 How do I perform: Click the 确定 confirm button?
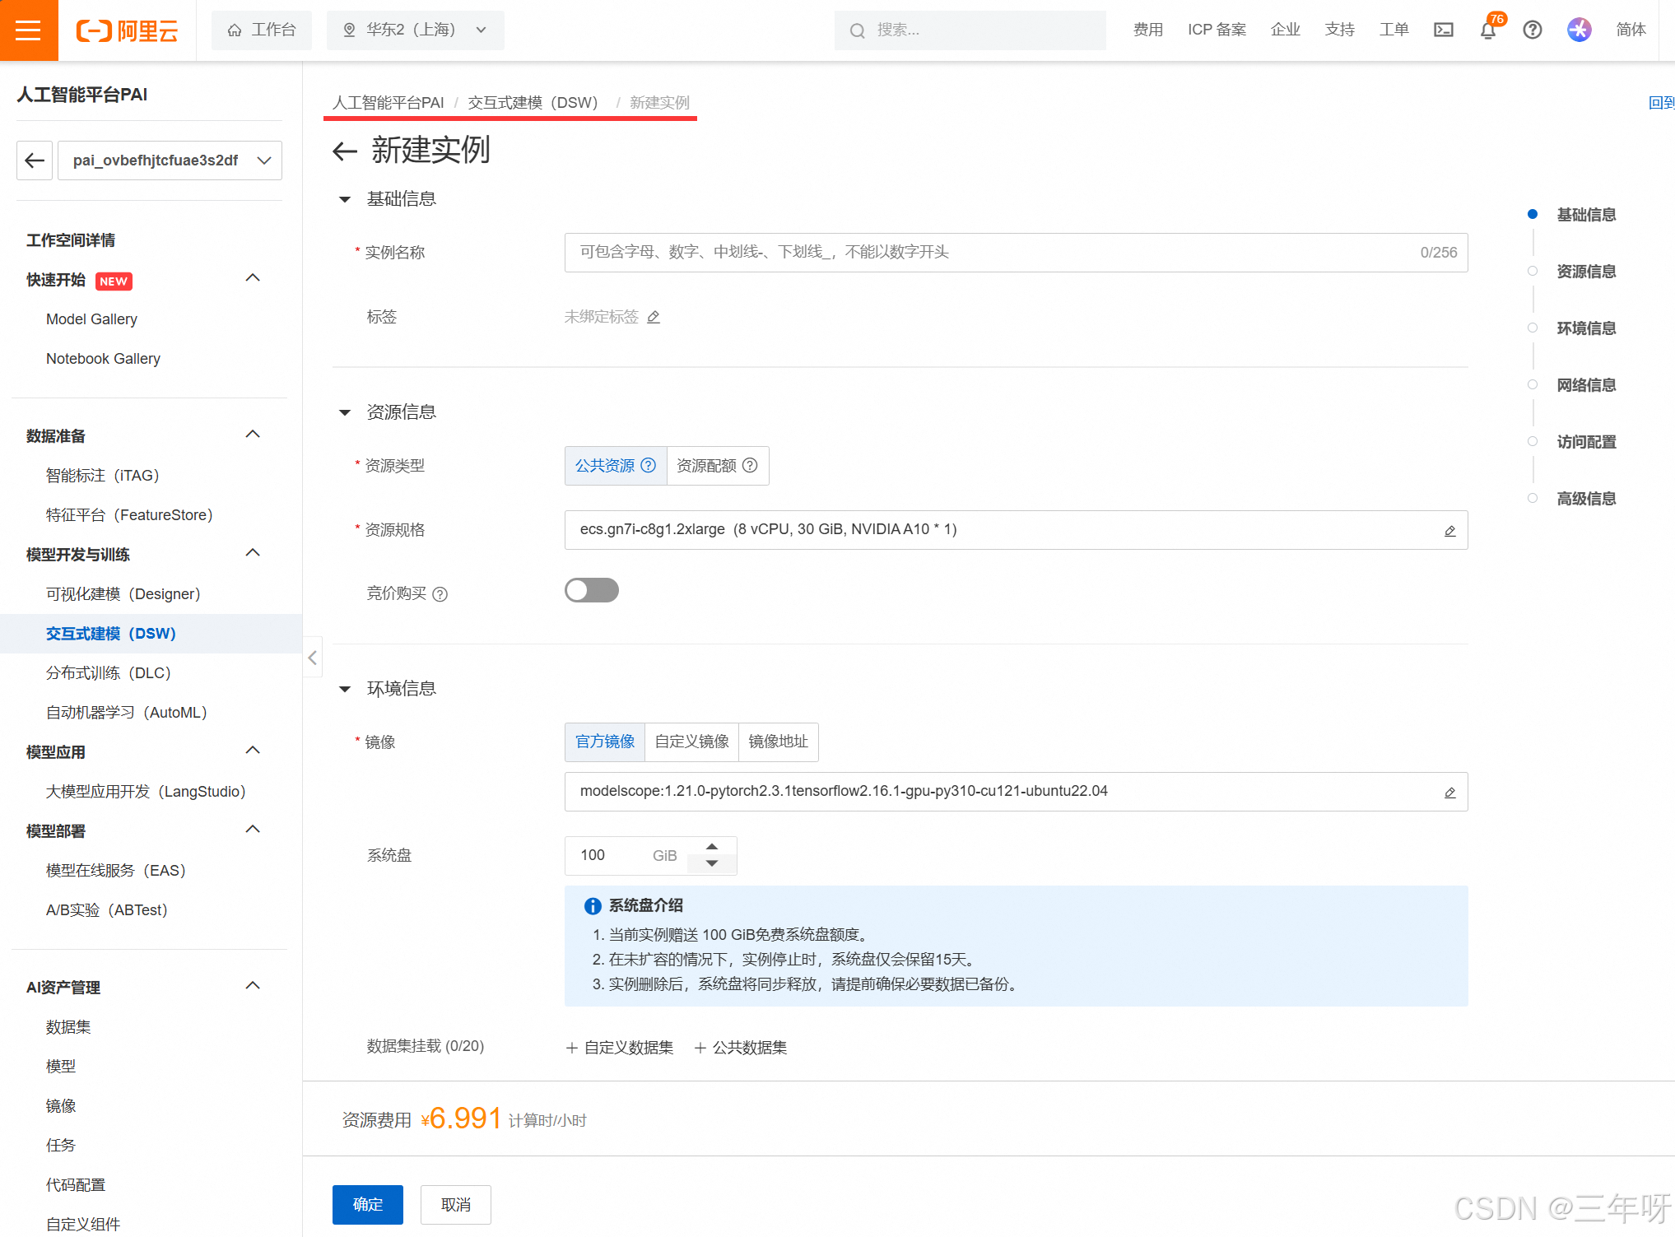coord(367,1204)
